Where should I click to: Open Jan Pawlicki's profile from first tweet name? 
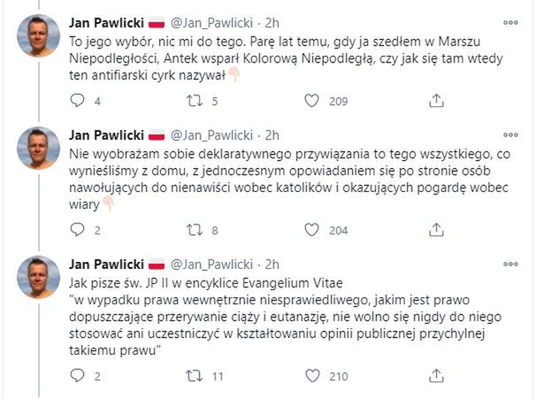(x=104, y=21)
